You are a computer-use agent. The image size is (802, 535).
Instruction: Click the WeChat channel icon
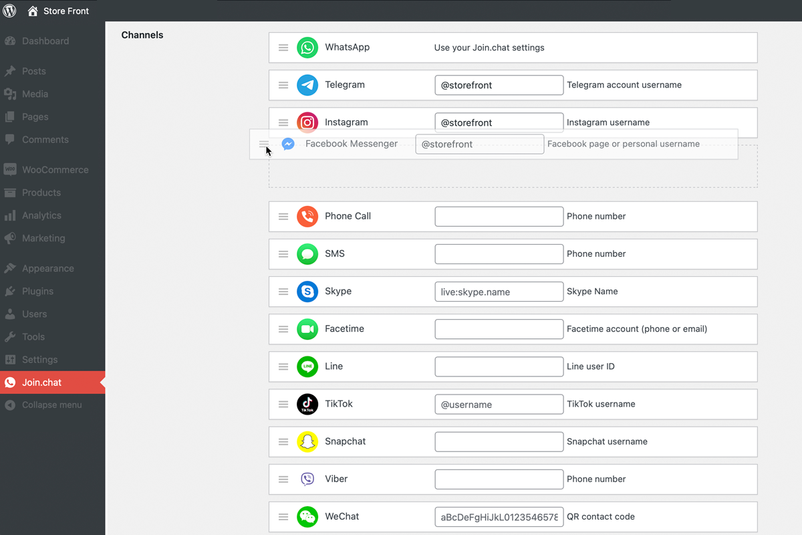click(x=307, y=516)
